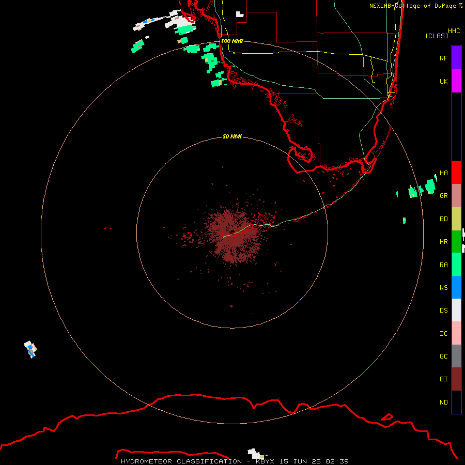The width and height of the screenshot is (465, 465).
Task: Click the HA red legend swatch
Action: pos(456,173)
